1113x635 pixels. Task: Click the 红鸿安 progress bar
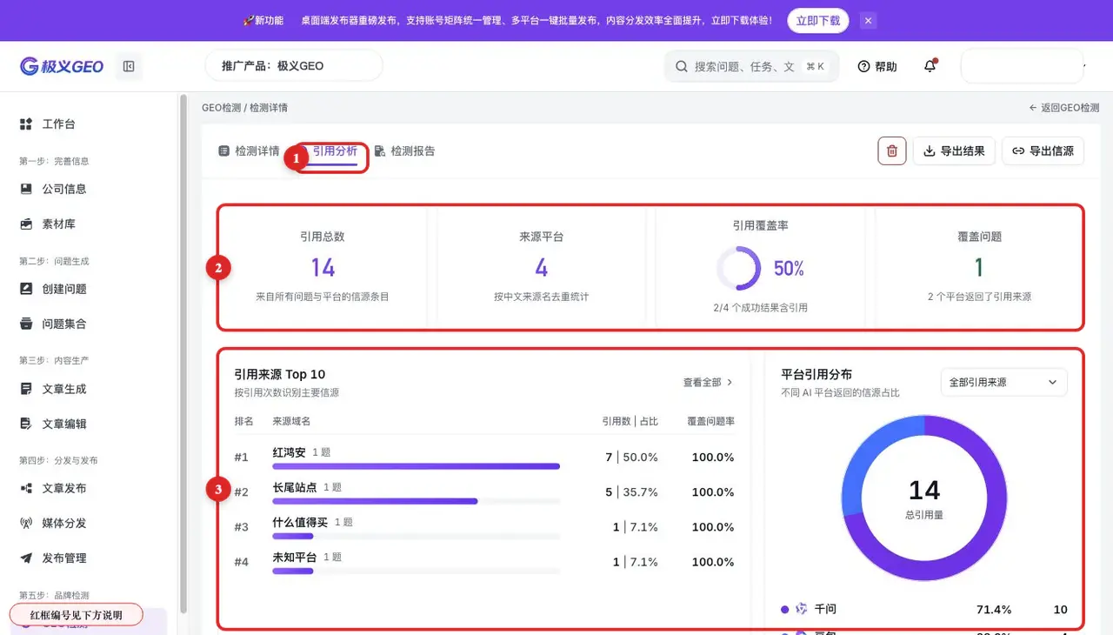(416, 466)
